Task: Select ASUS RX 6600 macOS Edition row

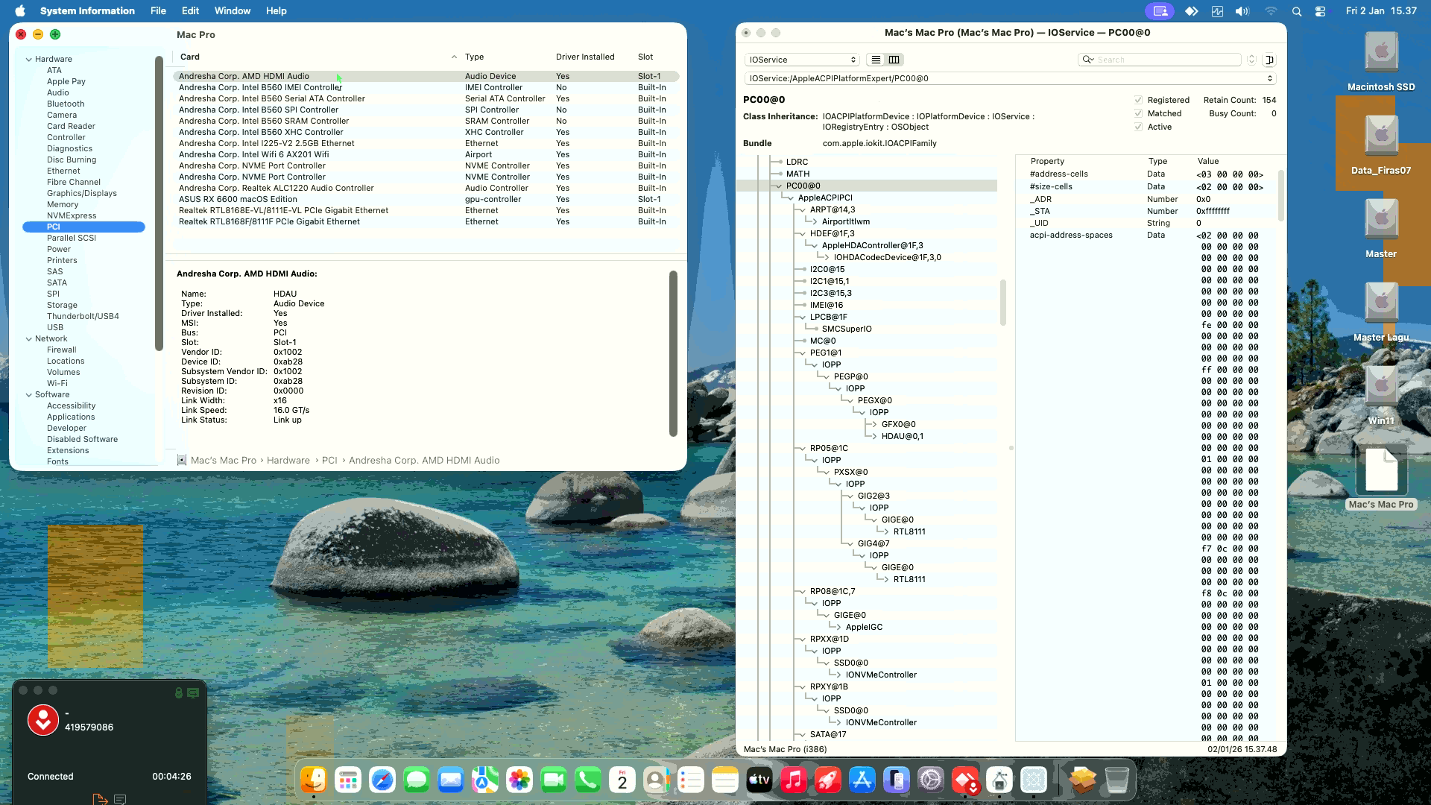Action: click(426, 199)
